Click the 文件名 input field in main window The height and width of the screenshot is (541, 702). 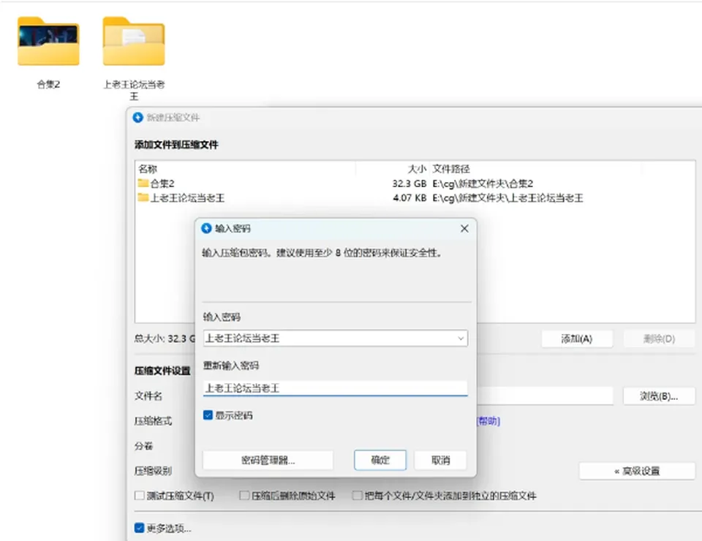545,396
